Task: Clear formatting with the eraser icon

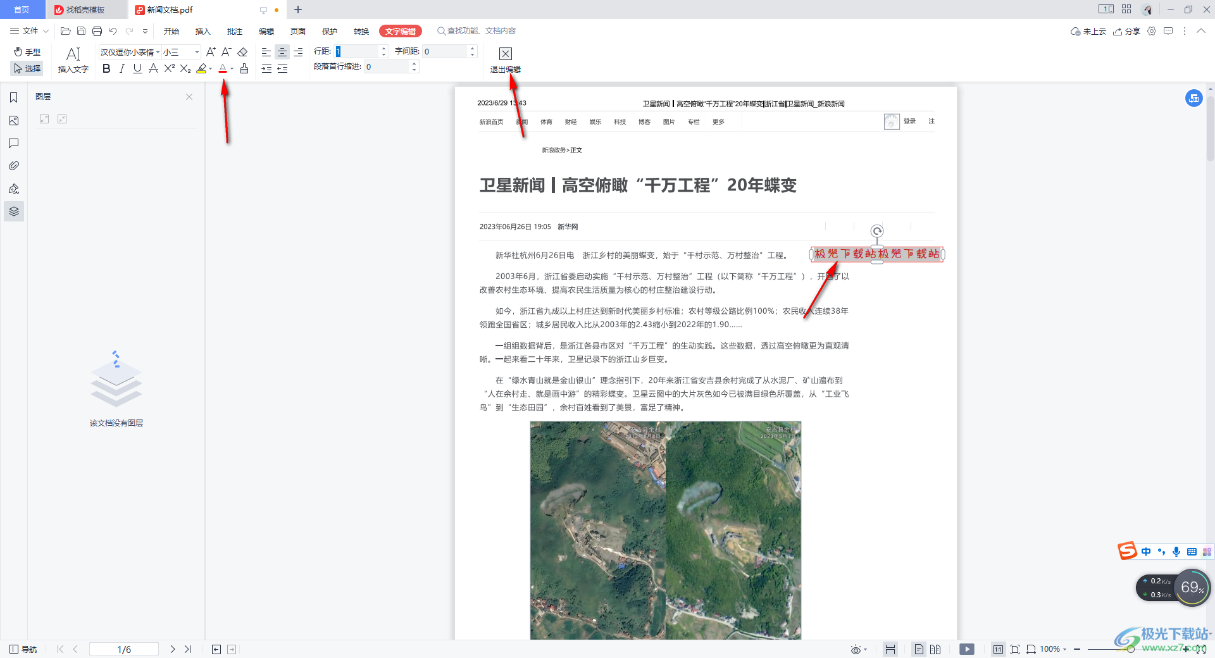Action: [242, 52]
